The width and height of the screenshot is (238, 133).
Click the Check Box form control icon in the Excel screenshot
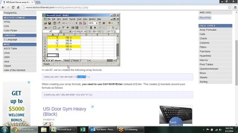(x=64, y=28)
